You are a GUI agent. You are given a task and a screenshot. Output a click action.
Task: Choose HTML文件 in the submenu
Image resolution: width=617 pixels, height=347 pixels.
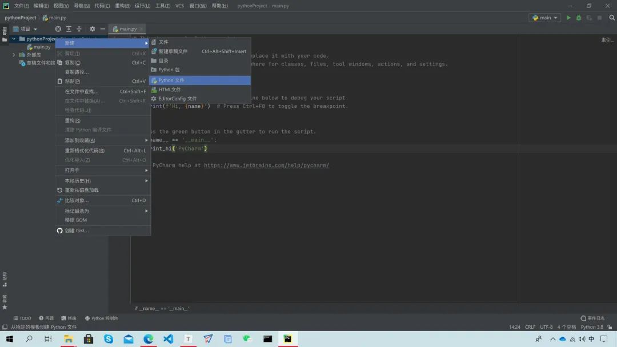(200, 90)
